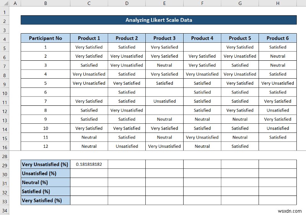
Task: Select empty Very Unsatisfied (%) cell under Product 2
Action: pyautogui.click(x=127, y=164)
